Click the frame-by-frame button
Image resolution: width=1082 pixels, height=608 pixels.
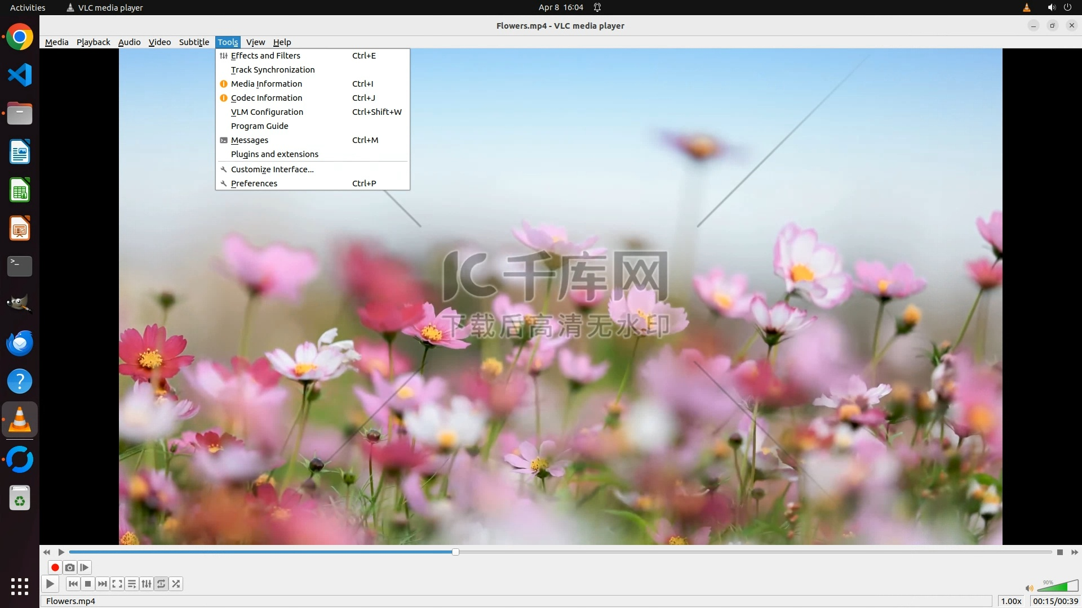85,567
